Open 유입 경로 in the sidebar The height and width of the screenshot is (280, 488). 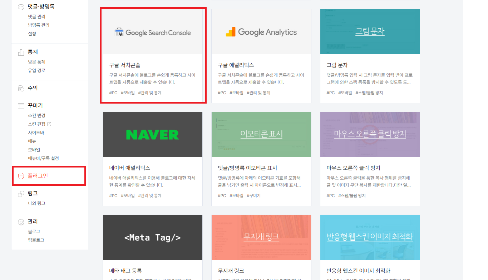37,70
